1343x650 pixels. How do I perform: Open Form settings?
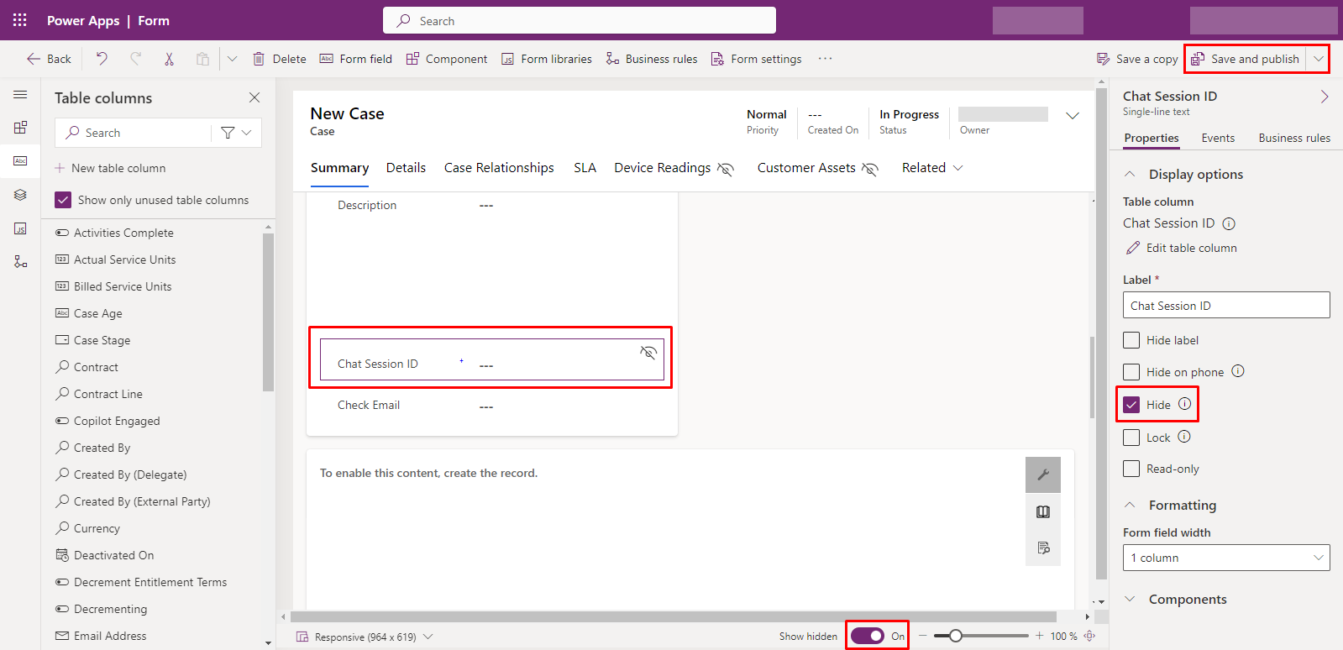point(756,59)
